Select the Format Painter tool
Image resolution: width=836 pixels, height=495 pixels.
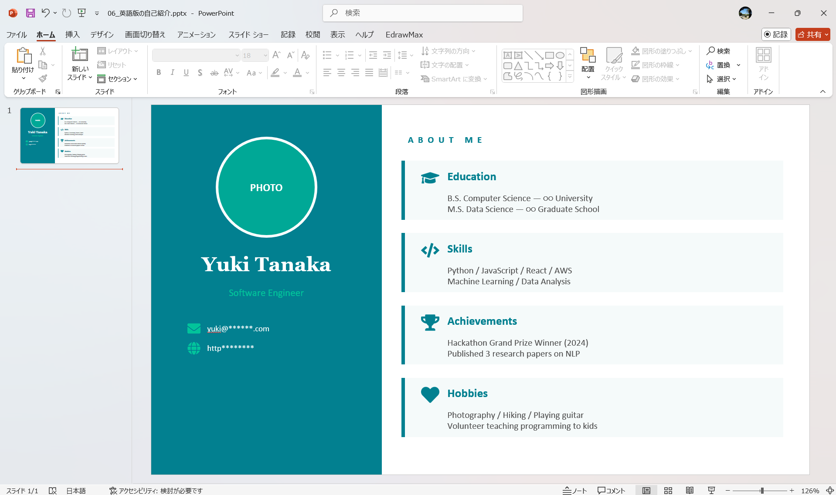(x=42, y=78)
